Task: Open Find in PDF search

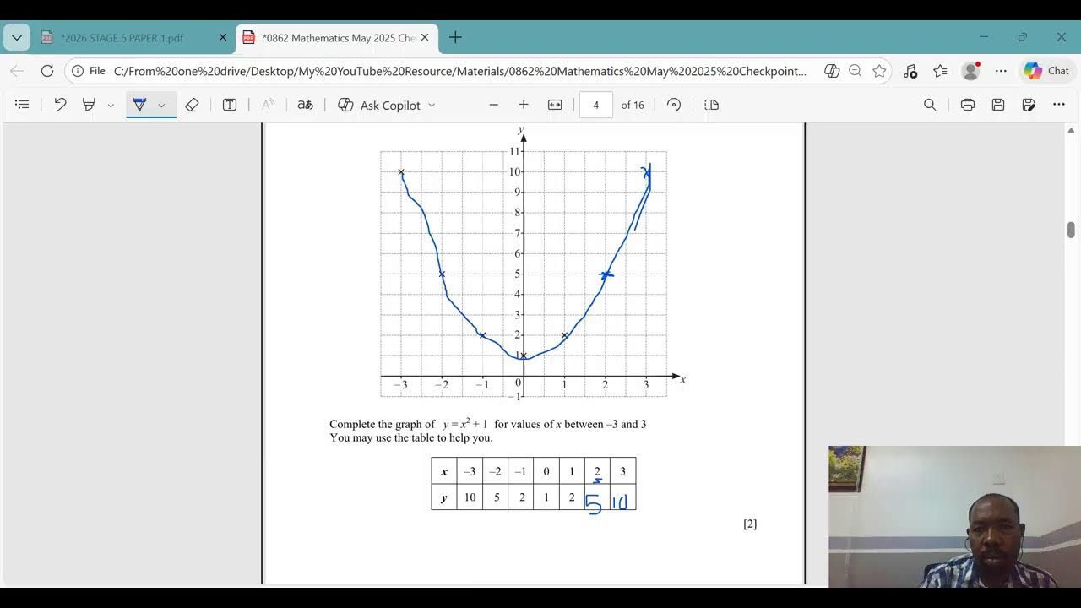Action: coord(930,105)
